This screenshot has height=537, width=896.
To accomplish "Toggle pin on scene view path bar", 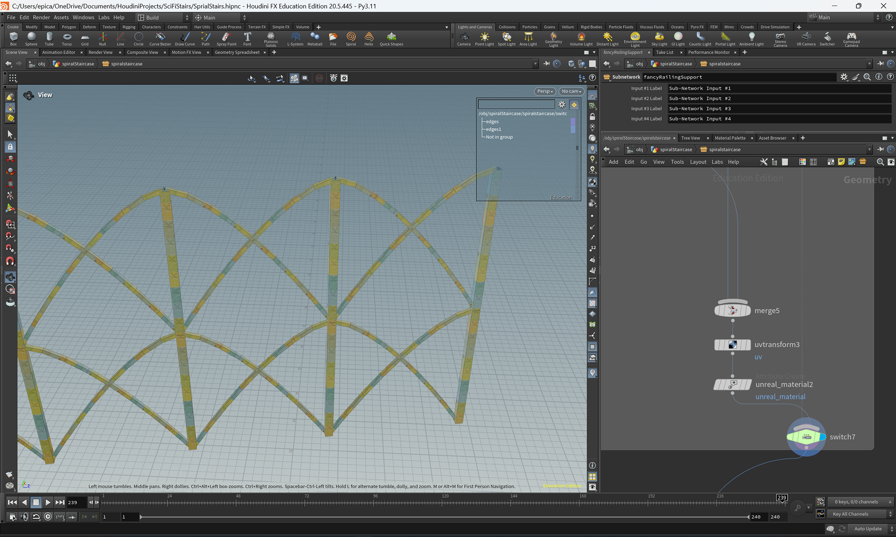I will coord(546,63).
